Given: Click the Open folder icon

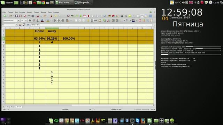Looking at the screenshot, I should coord(11,16).
